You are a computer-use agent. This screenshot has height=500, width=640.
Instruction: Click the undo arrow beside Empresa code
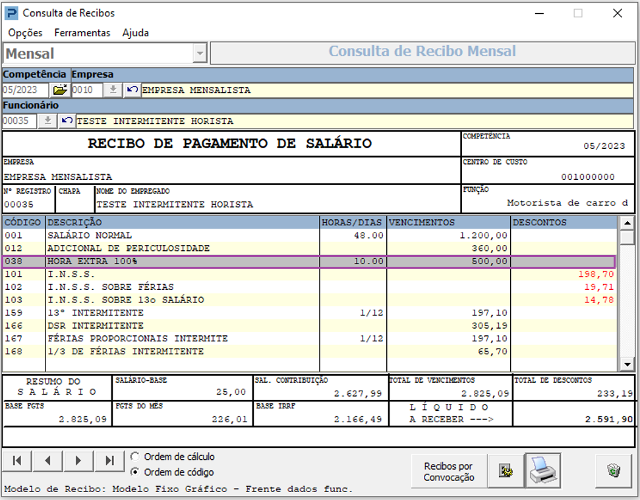click(132, 90)
